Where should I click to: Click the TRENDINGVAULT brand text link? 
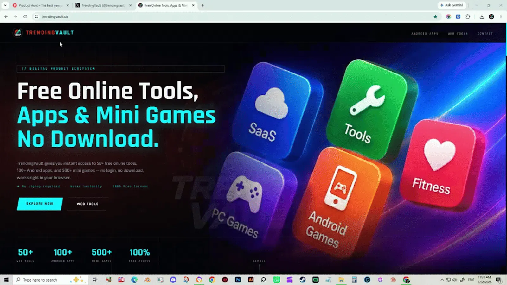[50, 33]
